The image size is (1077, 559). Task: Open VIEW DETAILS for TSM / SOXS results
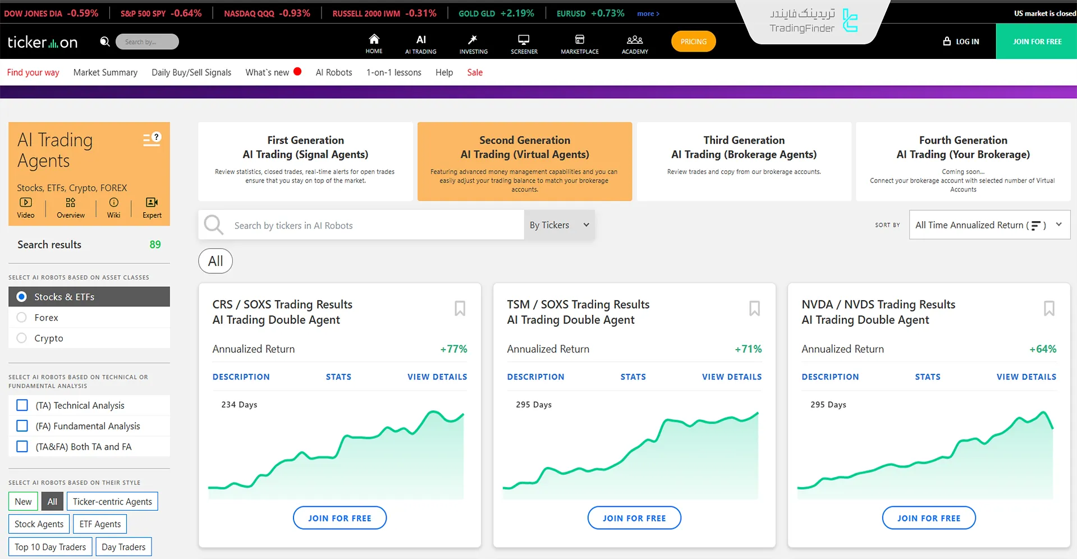[731, 377]
